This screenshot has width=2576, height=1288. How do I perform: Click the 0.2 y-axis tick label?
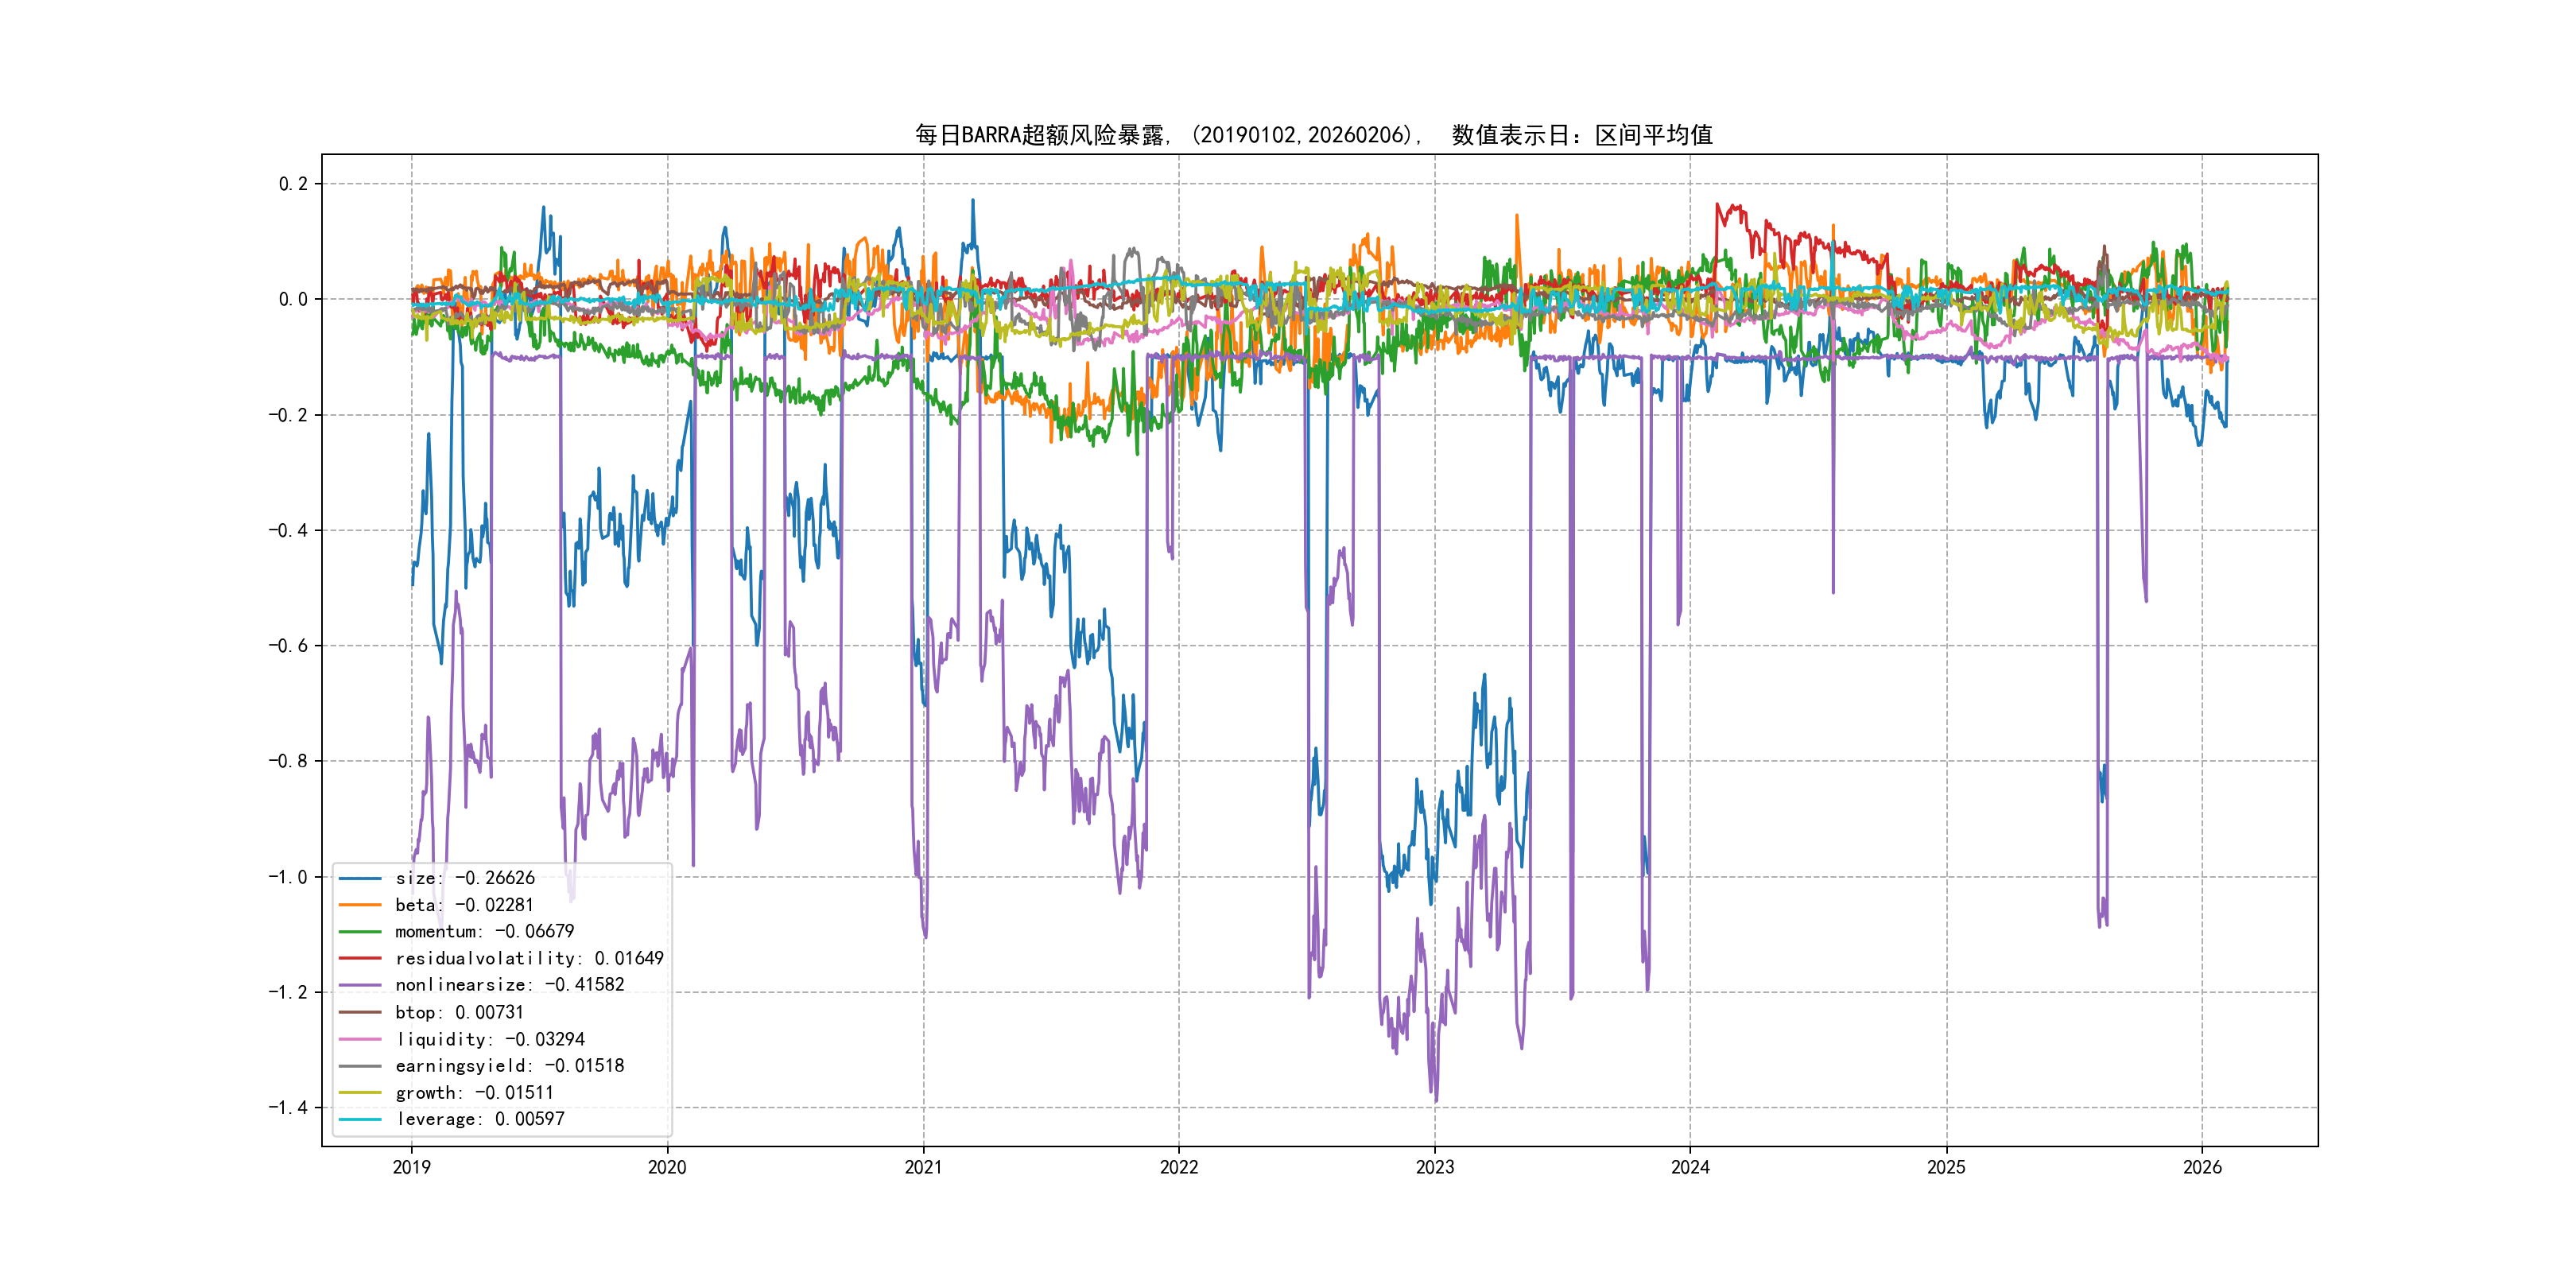click(x=293, y=184)
